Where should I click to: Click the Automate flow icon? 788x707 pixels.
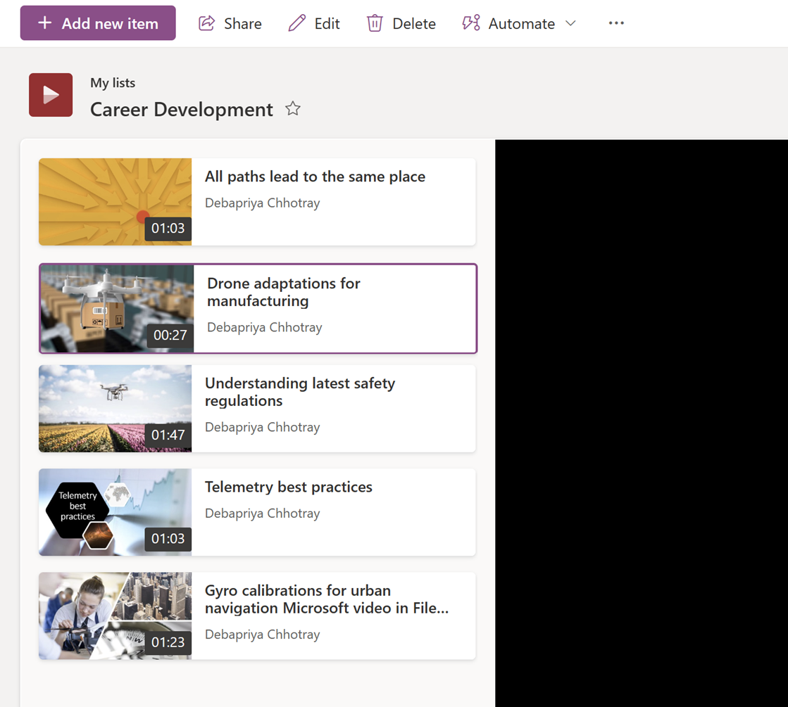pos(471,23)
